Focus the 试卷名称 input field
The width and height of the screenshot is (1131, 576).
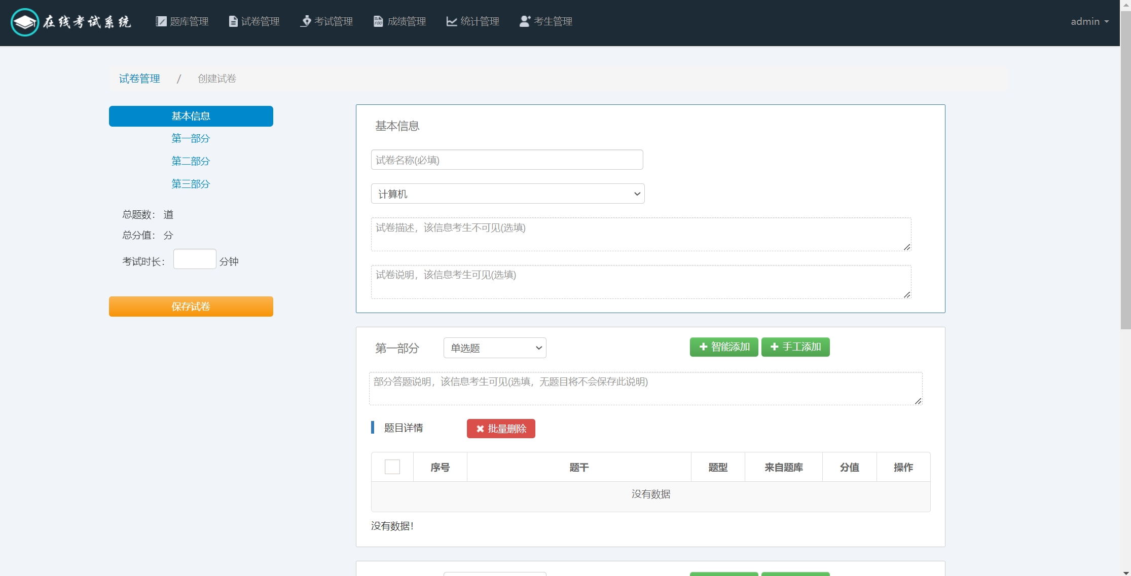point(507,160)
